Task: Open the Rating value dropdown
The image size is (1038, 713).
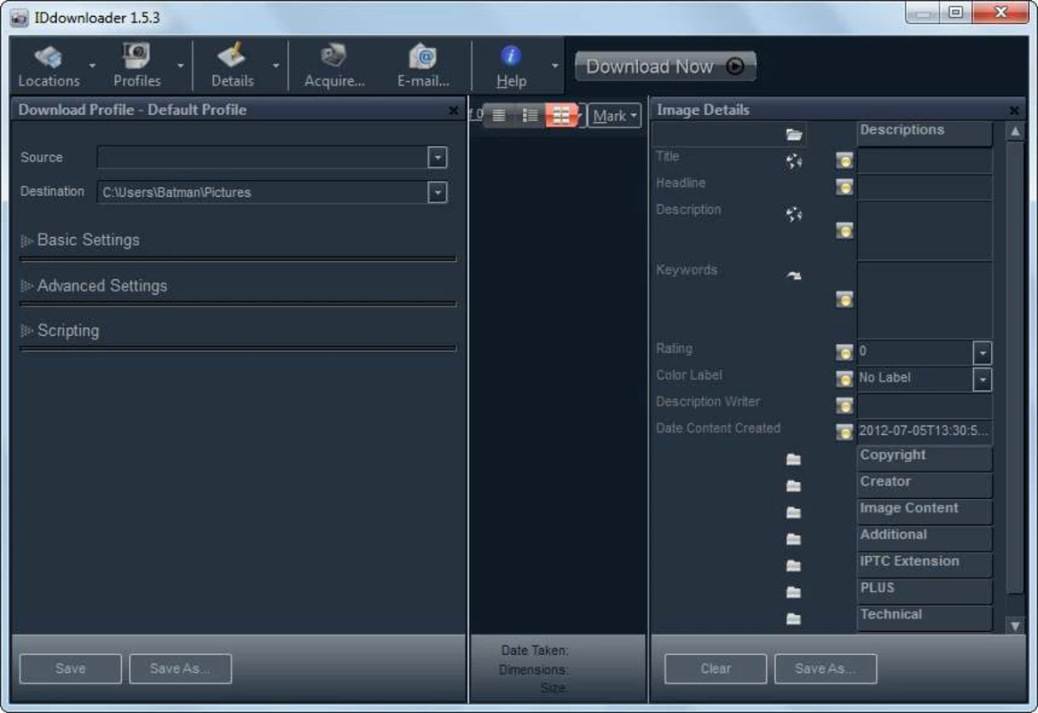Action: click(983, 353)
